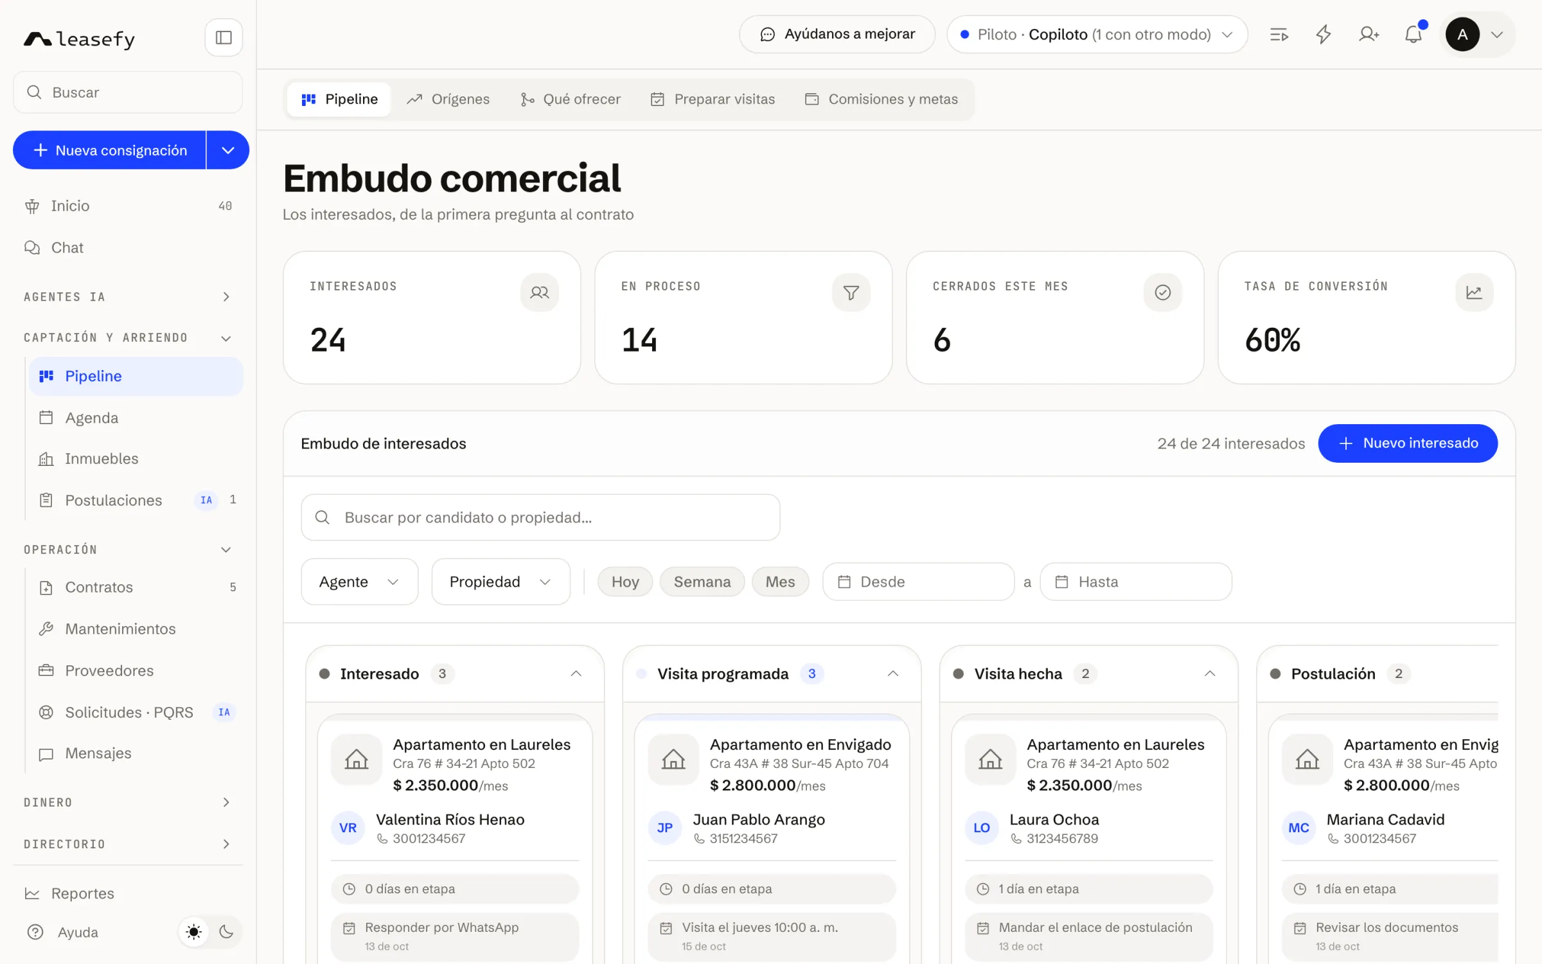Focus the candidato o propiedad search field
The image size is (1542, 964).
point(540,517)
